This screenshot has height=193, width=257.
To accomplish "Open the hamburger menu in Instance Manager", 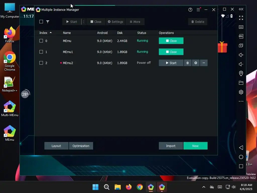I will (198, 10).
